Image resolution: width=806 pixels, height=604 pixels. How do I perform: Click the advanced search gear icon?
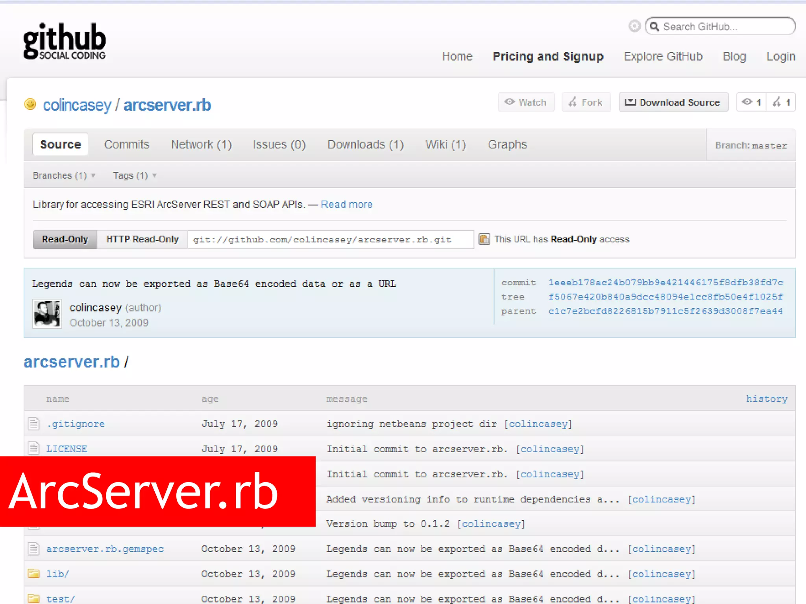pos(634,26)
